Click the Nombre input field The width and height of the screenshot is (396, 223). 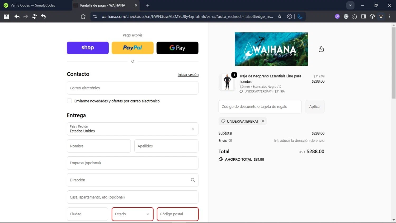[x=99, y=146]
